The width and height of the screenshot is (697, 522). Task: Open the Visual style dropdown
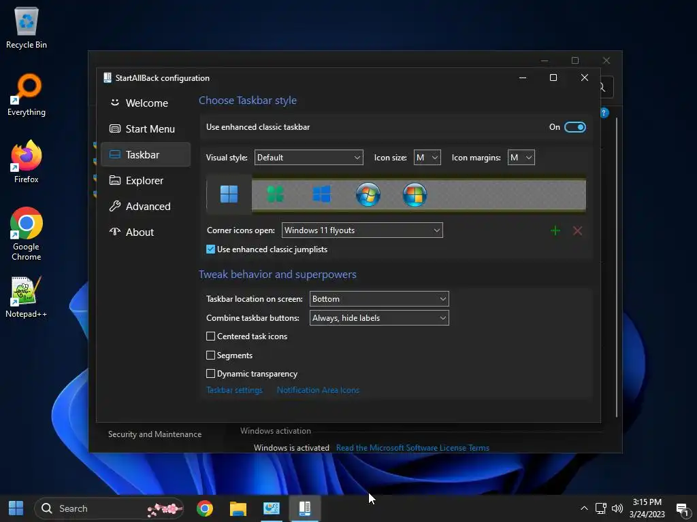(308, 157)
